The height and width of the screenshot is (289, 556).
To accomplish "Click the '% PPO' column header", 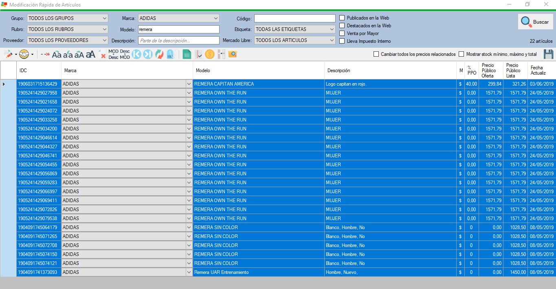I will coord(472,71).
